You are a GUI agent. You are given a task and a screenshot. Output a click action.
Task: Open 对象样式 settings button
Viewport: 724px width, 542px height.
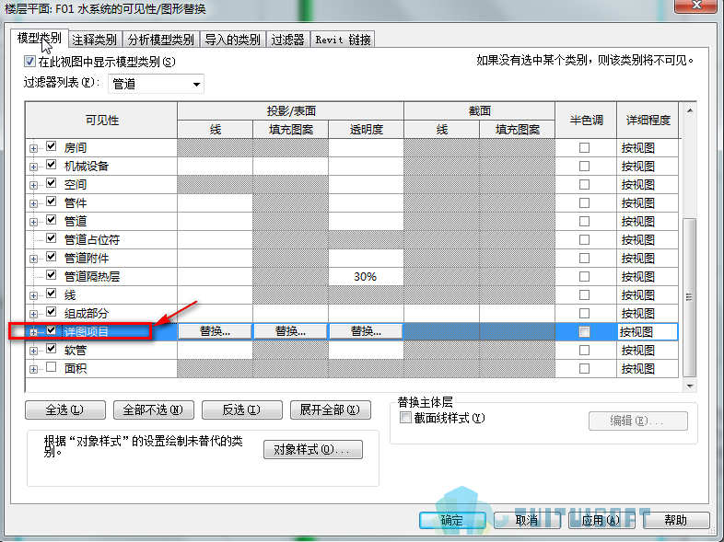(313, 449)
